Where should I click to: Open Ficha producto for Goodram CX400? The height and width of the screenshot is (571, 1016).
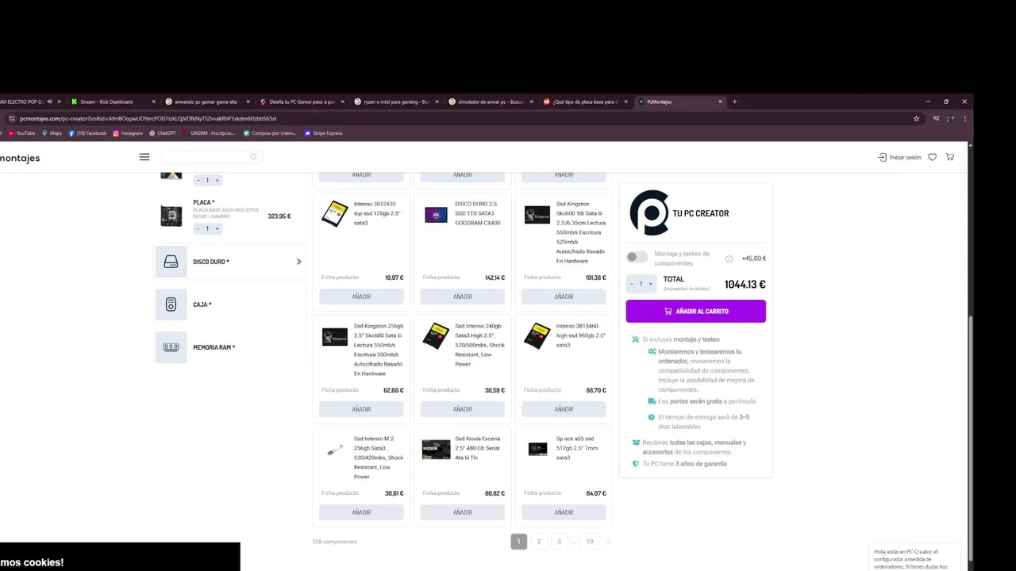click(441, 278)
